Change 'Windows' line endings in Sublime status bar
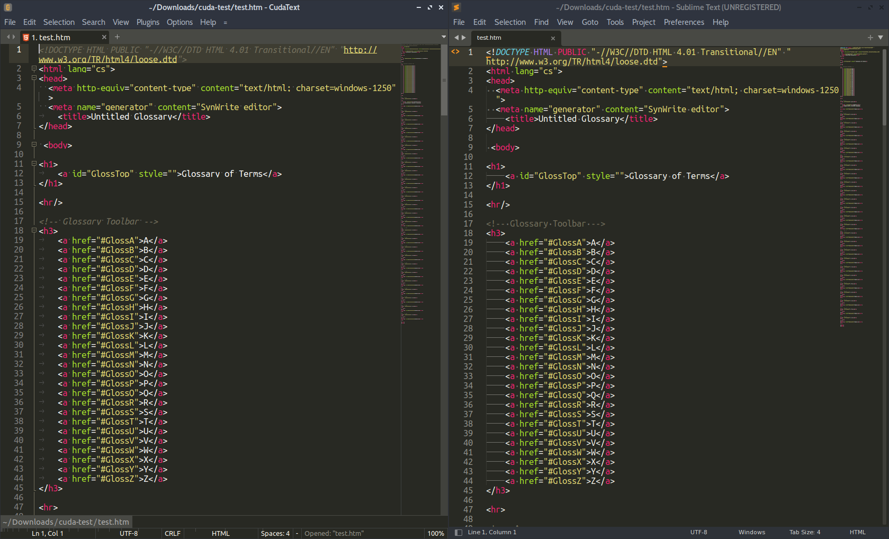This screenshot has height=539, width=889. tap(752, 532)
